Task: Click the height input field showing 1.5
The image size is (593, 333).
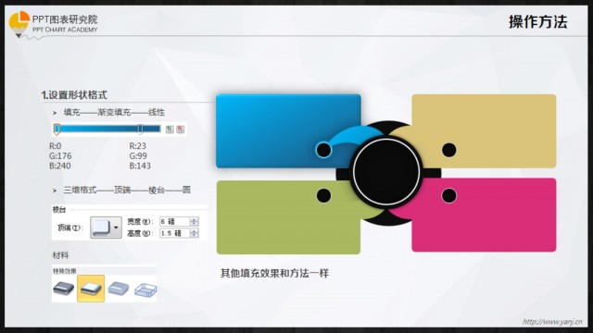Action: [x=175, y=233]
